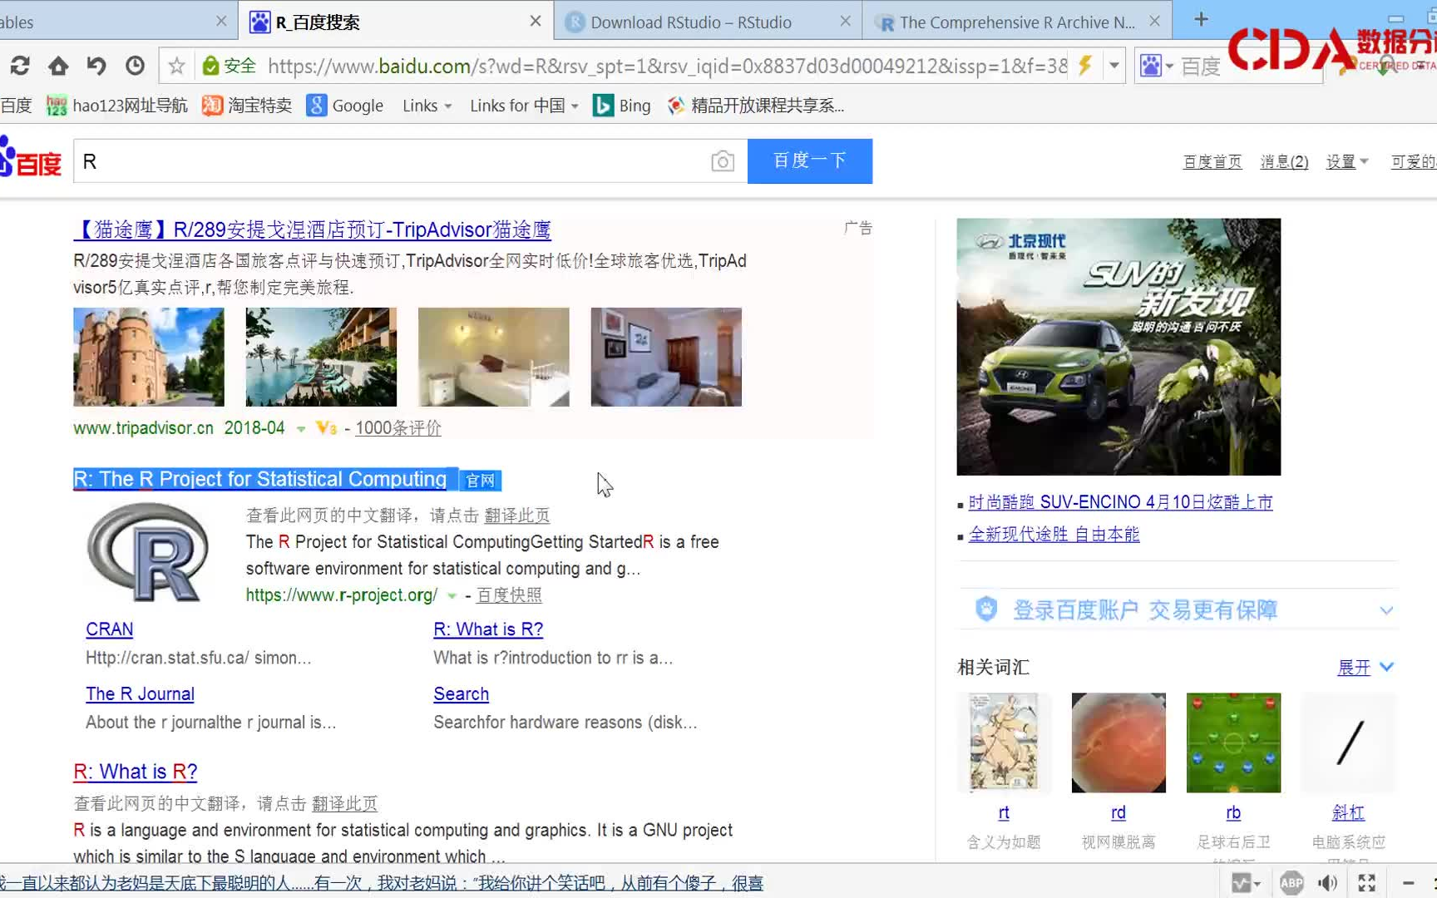
Task: Open the 1000条评价 reviews link
Action: pos(398,428)
